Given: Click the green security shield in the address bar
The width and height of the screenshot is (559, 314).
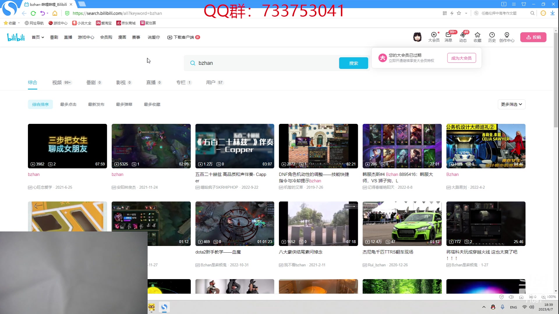Looking at the screenshot, I should pos(67,13).
